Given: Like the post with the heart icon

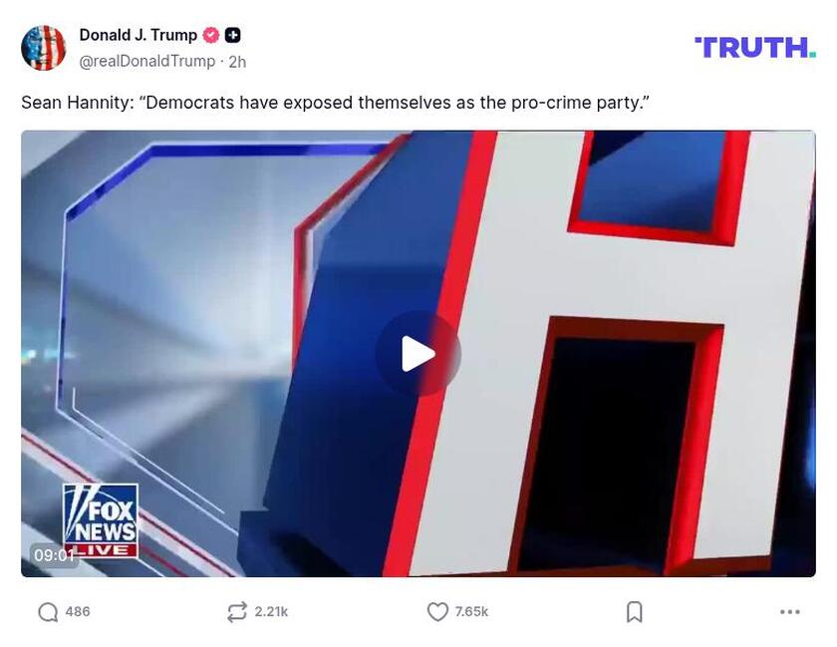Looking at the screenshot, I should (x=437, y=612).
